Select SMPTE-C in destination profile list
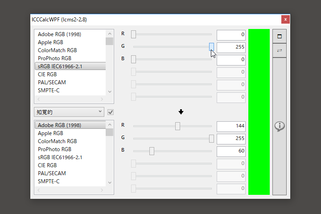Screen dimensions: 321x214 (x=70, y=181)
